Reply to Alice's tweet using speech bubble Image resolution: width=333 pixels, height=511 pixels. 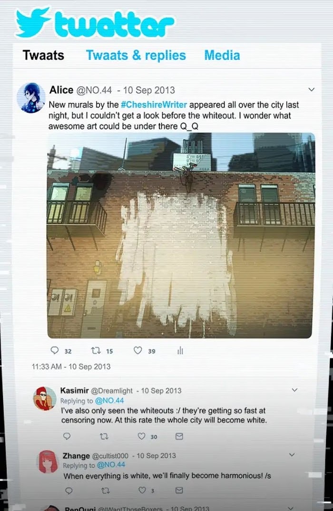pos(55,350)
